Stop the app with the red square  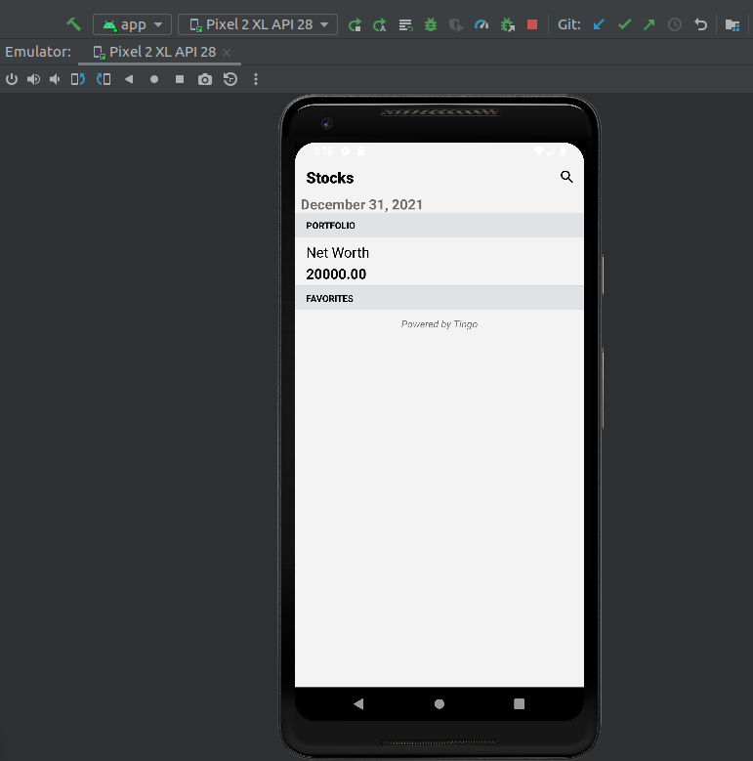point(532,24)
